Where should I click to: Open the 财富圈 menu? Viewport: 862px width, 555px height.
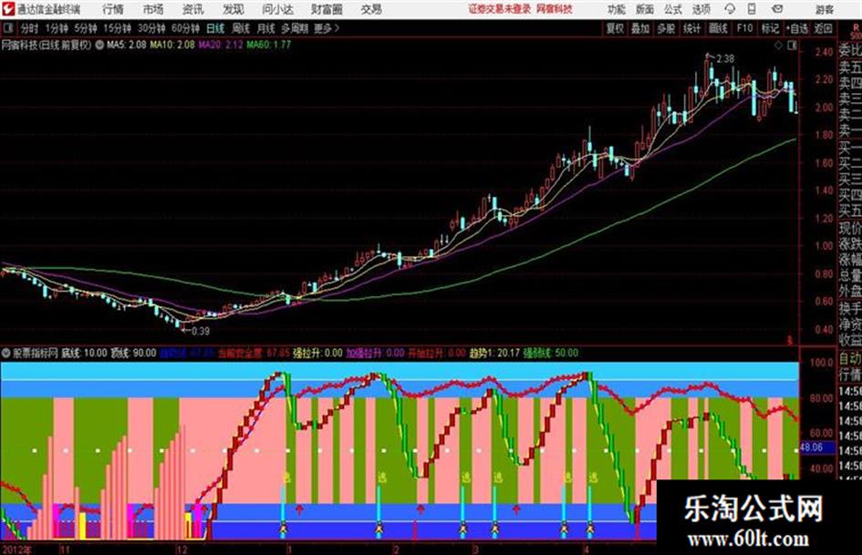click(x=327, y=9)
